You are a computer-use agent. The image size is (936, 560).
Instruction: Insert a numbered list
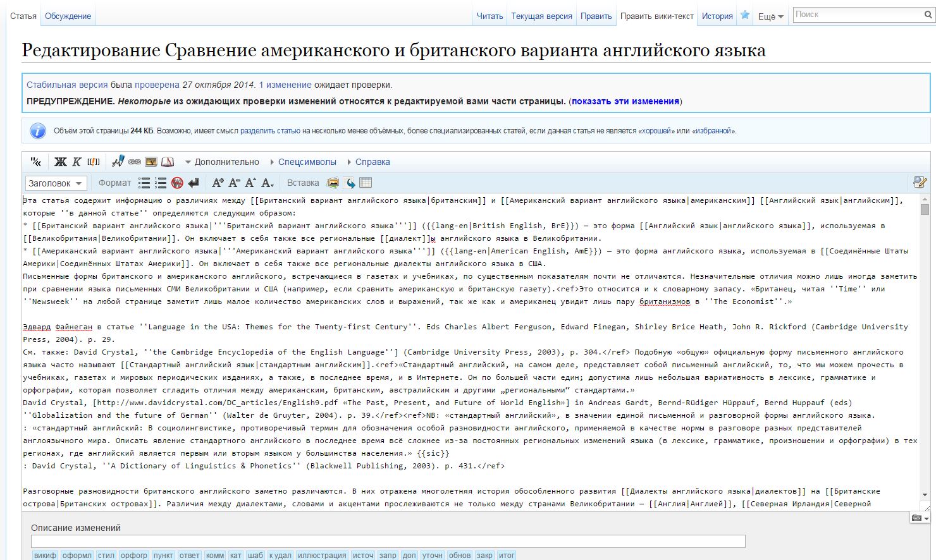161,183
